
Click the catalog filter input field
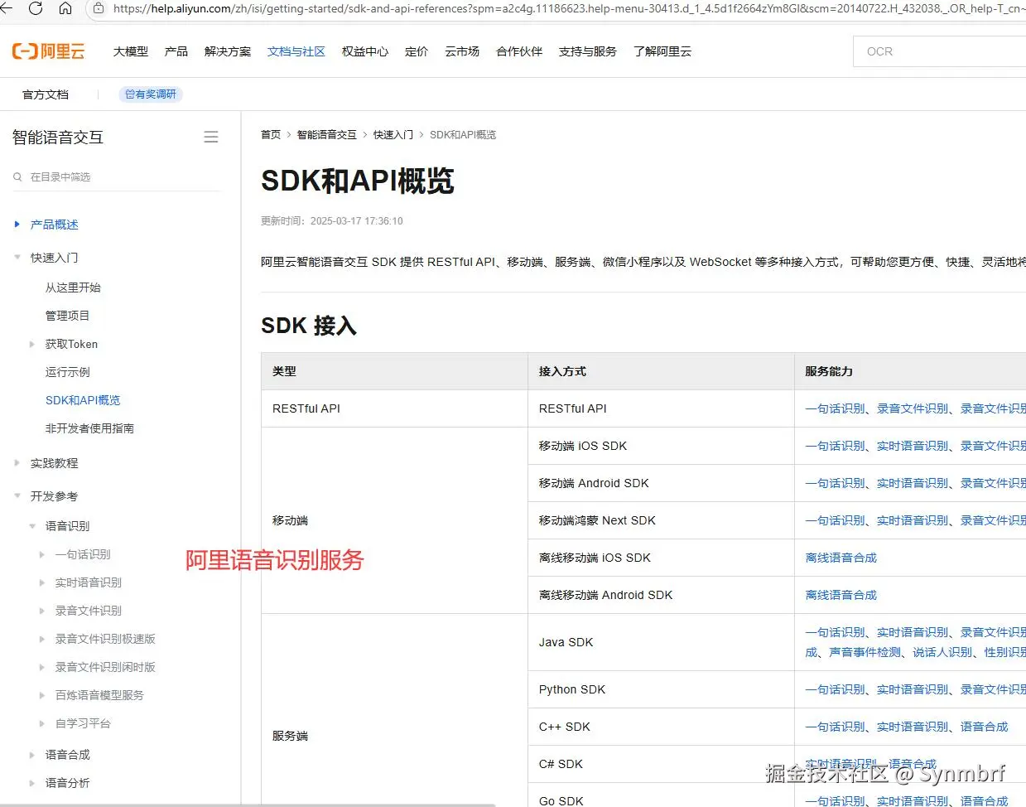[x=117, y=177]
